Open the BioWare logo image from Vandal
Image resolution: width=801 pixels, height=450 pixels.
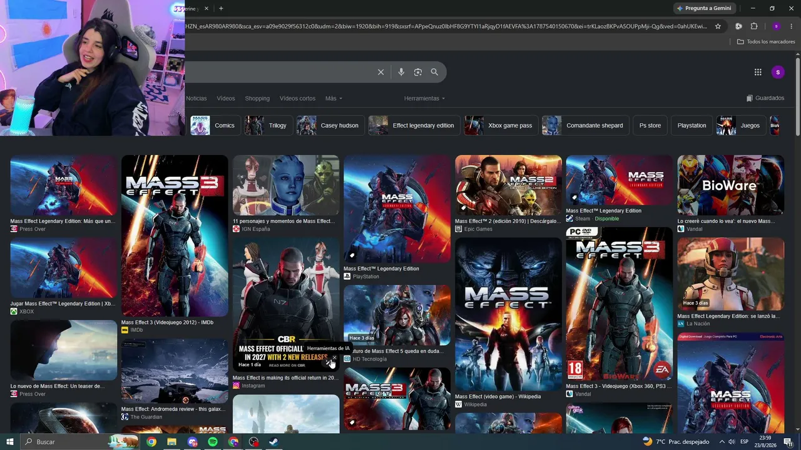[730, 185]
